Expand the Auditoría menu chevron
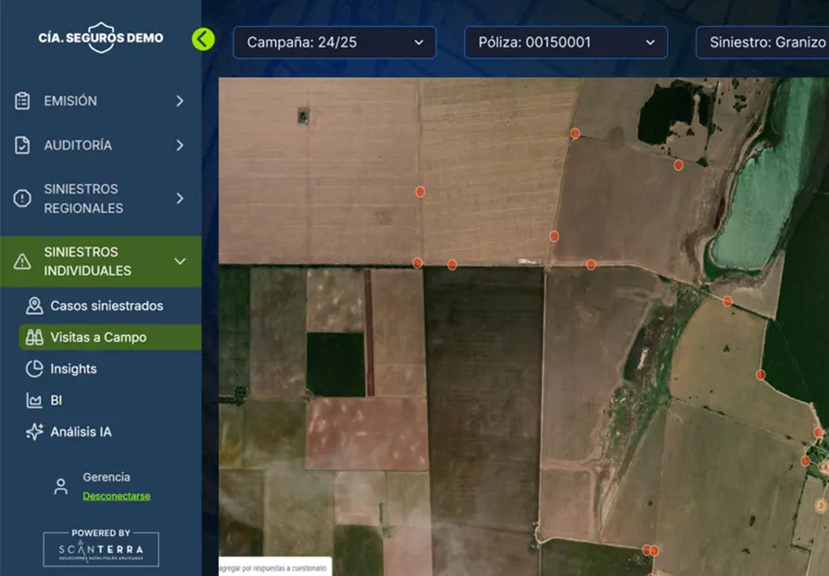829x576 pixels. (180, 145)
